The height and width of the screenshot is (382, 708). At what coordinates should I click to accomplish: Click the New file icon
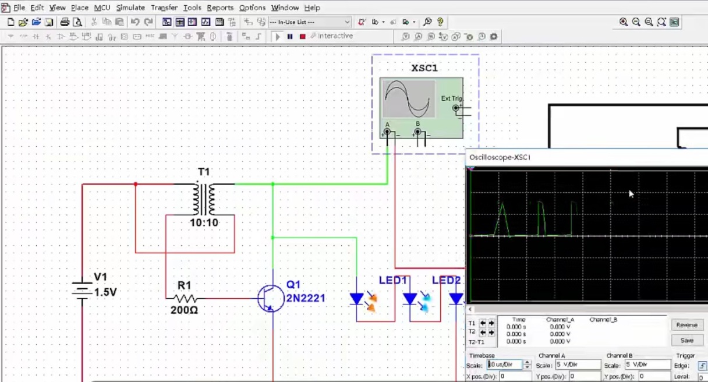coord(10,22)
